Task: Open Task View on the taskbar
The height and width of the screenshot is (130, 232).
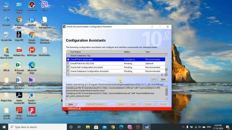Action: [x=79, y=127]
